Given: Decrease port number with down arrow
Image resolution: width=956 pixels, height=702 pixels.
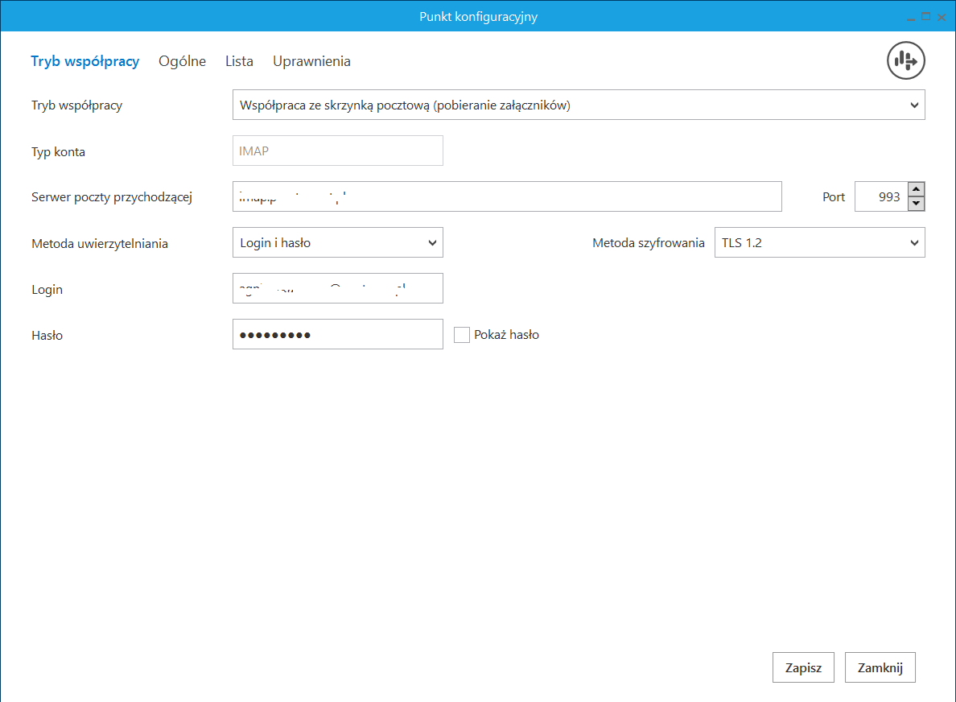Looking at the screenshot, I should click(x=916, y=204).
